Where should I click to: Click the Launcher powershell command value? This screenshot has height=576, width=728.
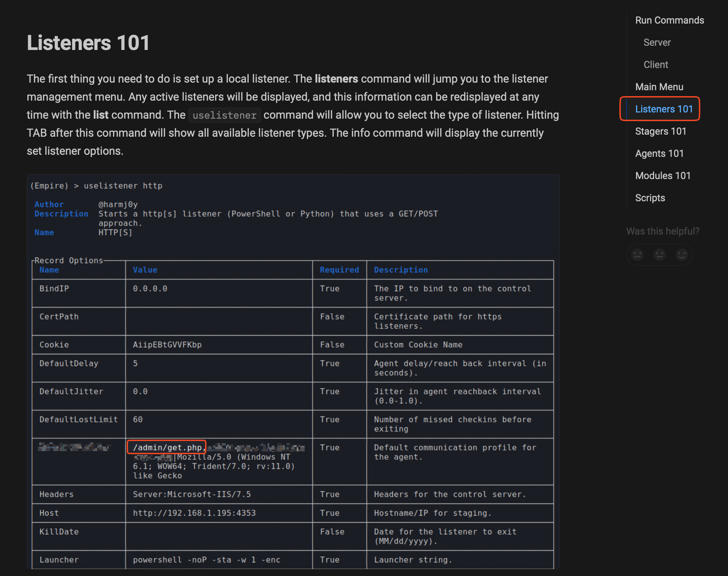tap(207, 560)
